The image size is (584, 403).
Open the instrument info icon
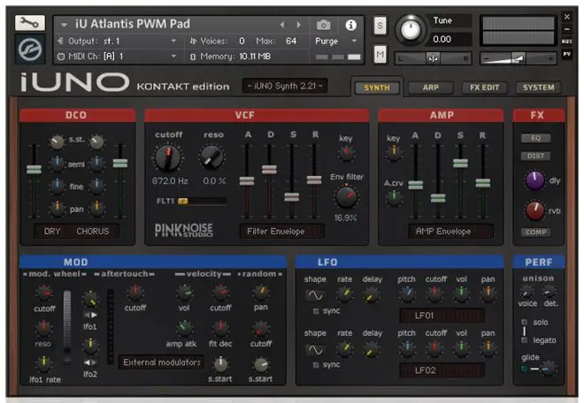click(x=350, y=25)
